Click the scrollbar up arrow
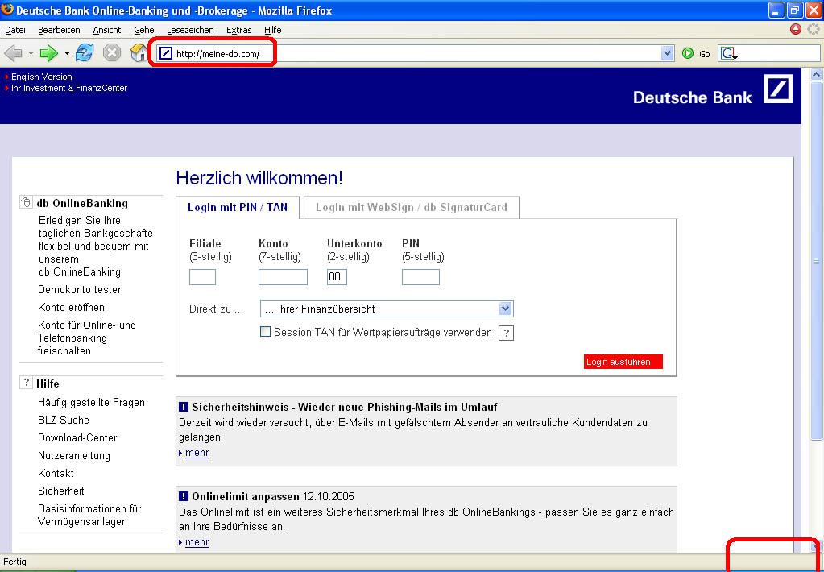824x572 pixels. pos(816,75)
